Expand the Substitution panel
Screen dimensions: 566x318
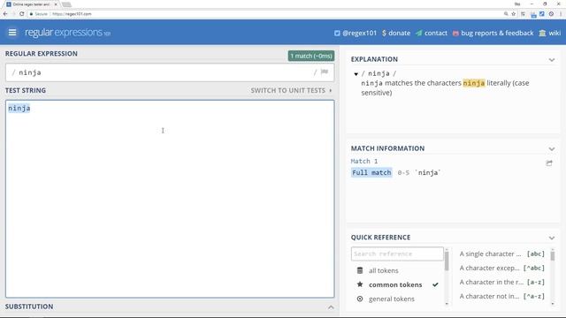pos(331,307)
